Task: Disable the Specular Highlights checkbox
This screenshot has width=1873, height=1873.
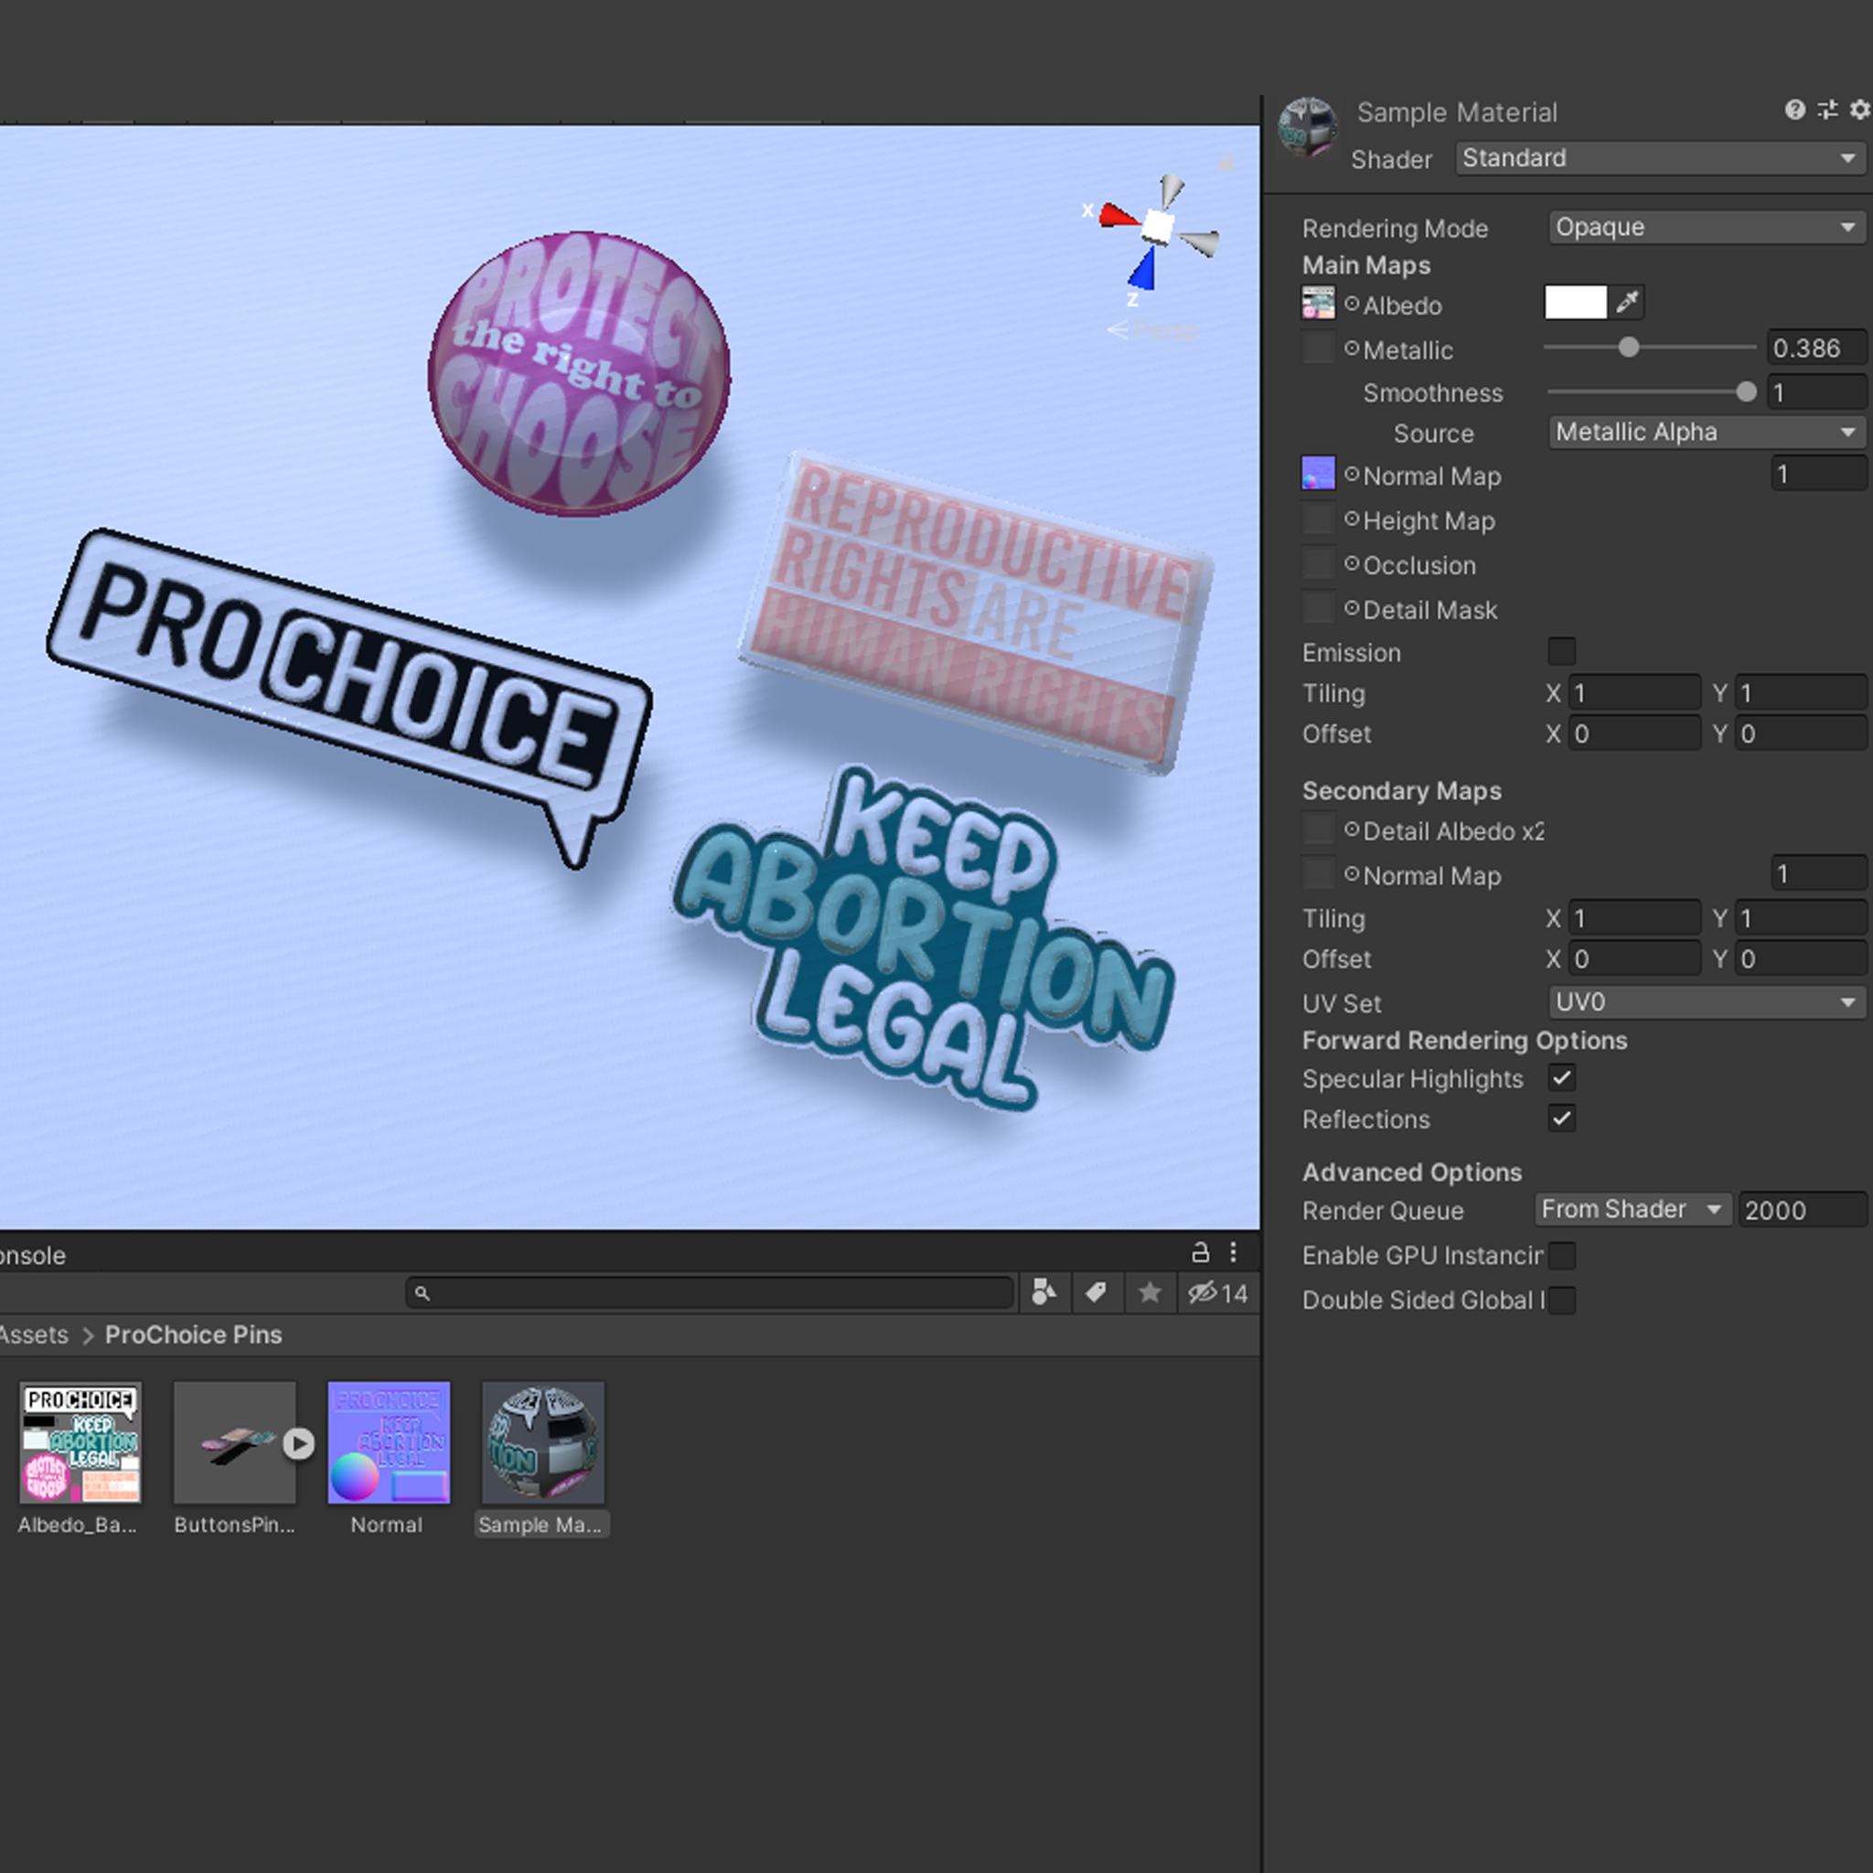Action: click(1562, 1078)
